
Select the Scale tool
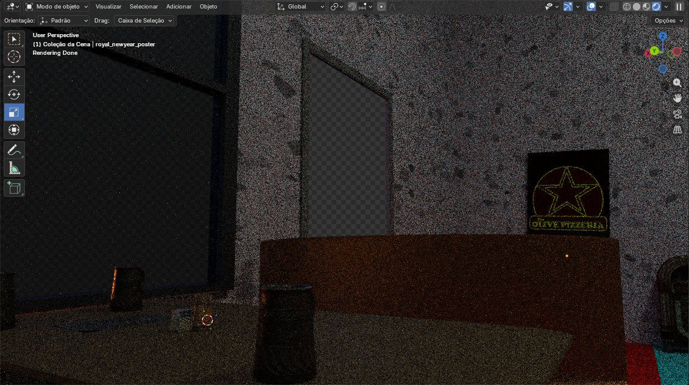point(14,112)
